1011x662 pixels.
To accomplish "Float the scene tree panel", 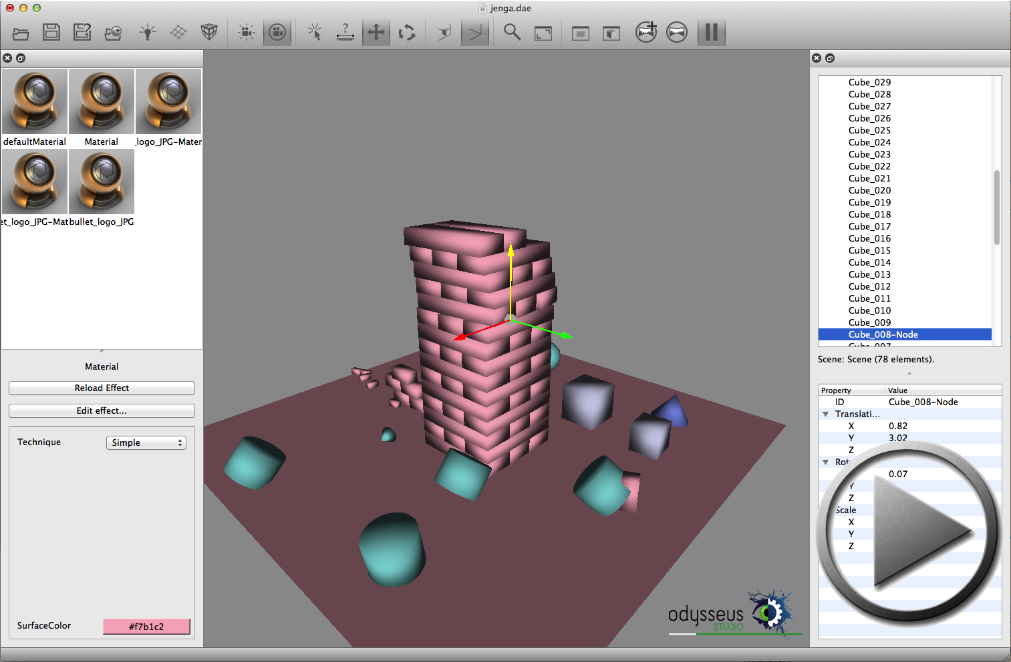I will pyautogui.click(x=830, y=58).
